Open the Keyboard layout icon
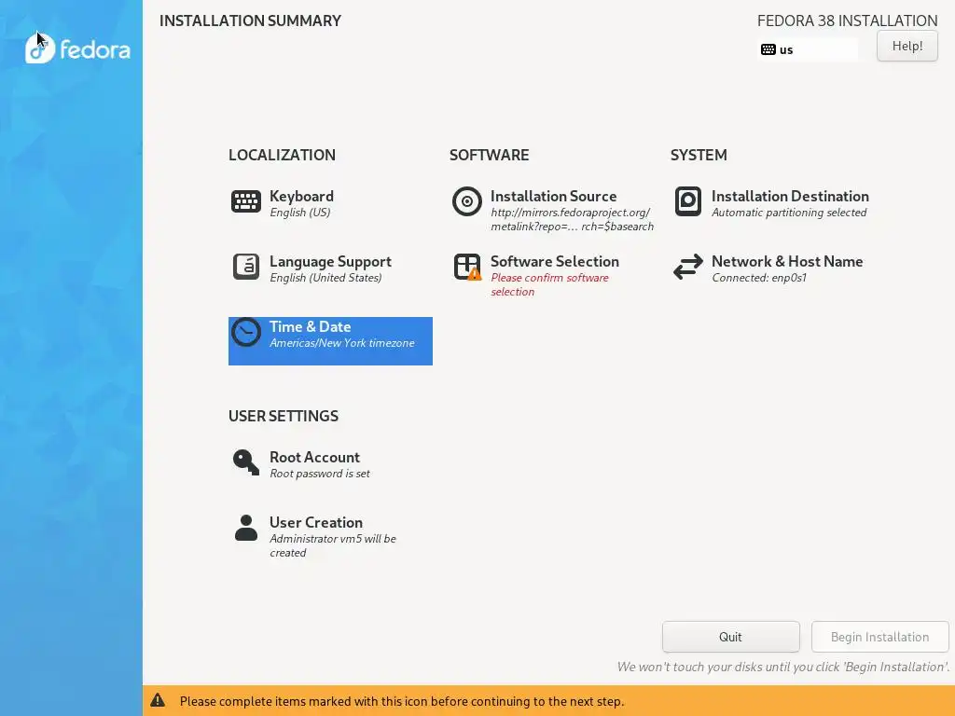Screen dimensions: 955x716 (246, 201)
